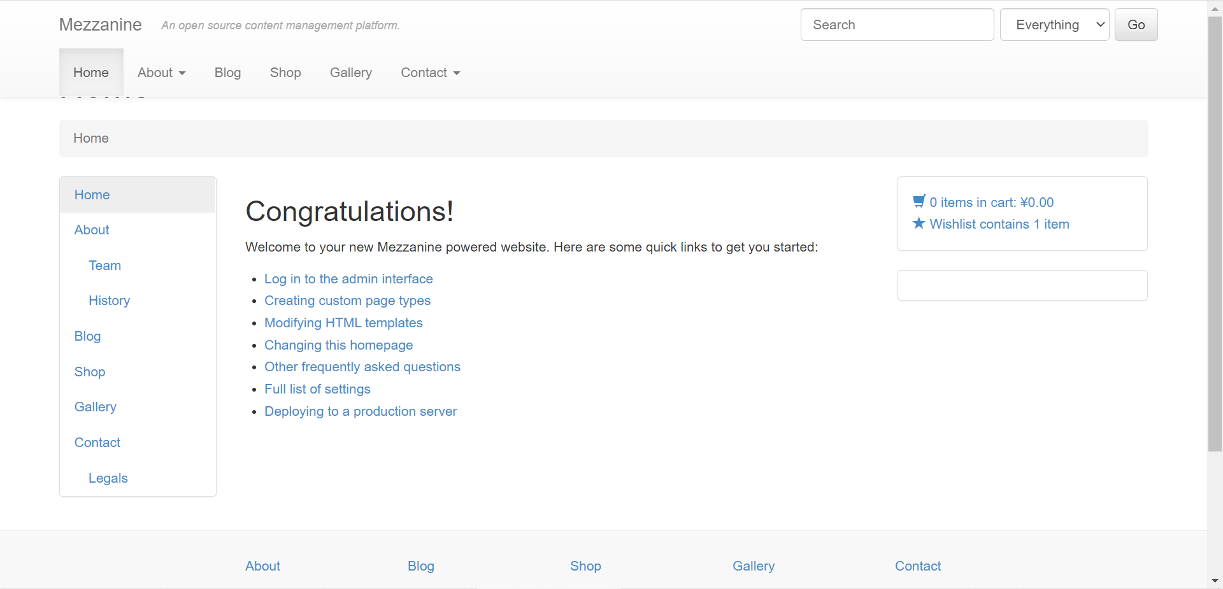The image size is (1223, 589).
Task: Open the 0 items in cart link
Action: point(992,202)
